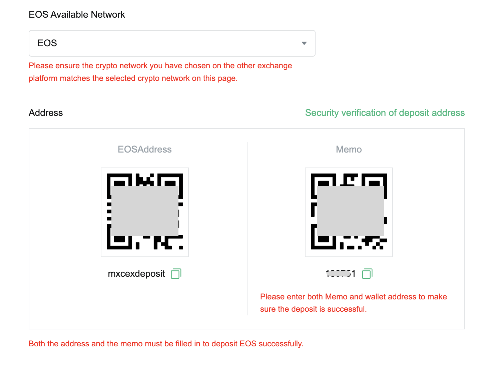Viewport: 495px width, 367px height.
Task: Click the Address section label
Action: pyautogui.click(x=46, y=113)
